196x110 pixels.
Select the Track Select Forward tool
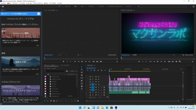coord(82,70)
